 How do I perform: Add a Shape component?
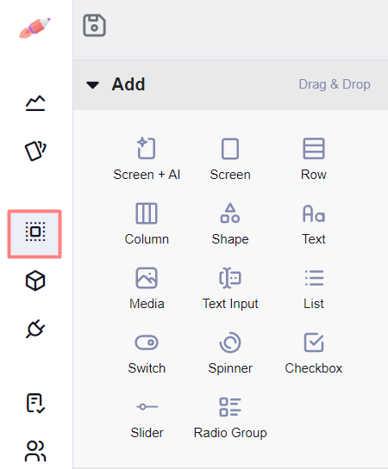point(230,224)
